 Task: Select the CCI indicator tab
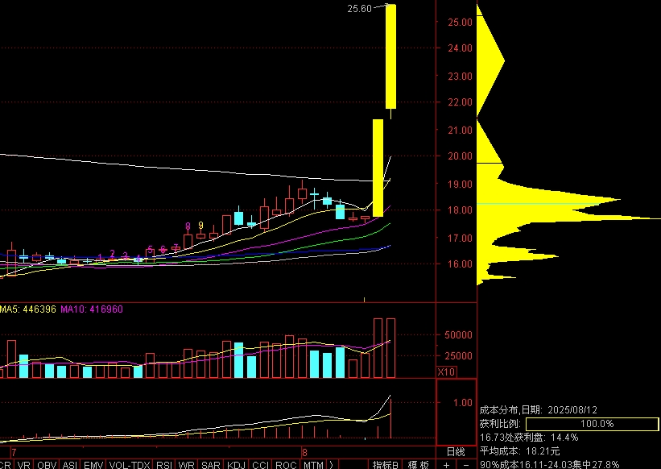[260, 465]
